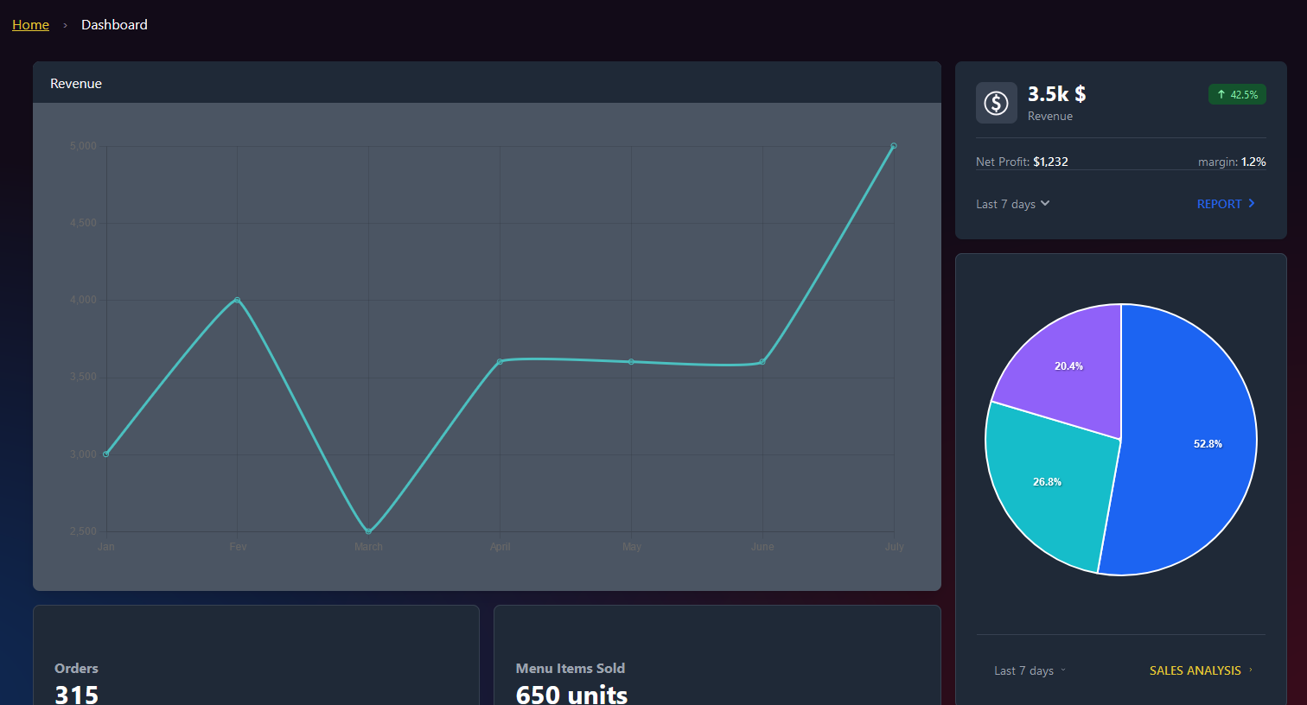
Task: Open Last 7 days dropdown under pie chart
Action: tap(1030, 670)
